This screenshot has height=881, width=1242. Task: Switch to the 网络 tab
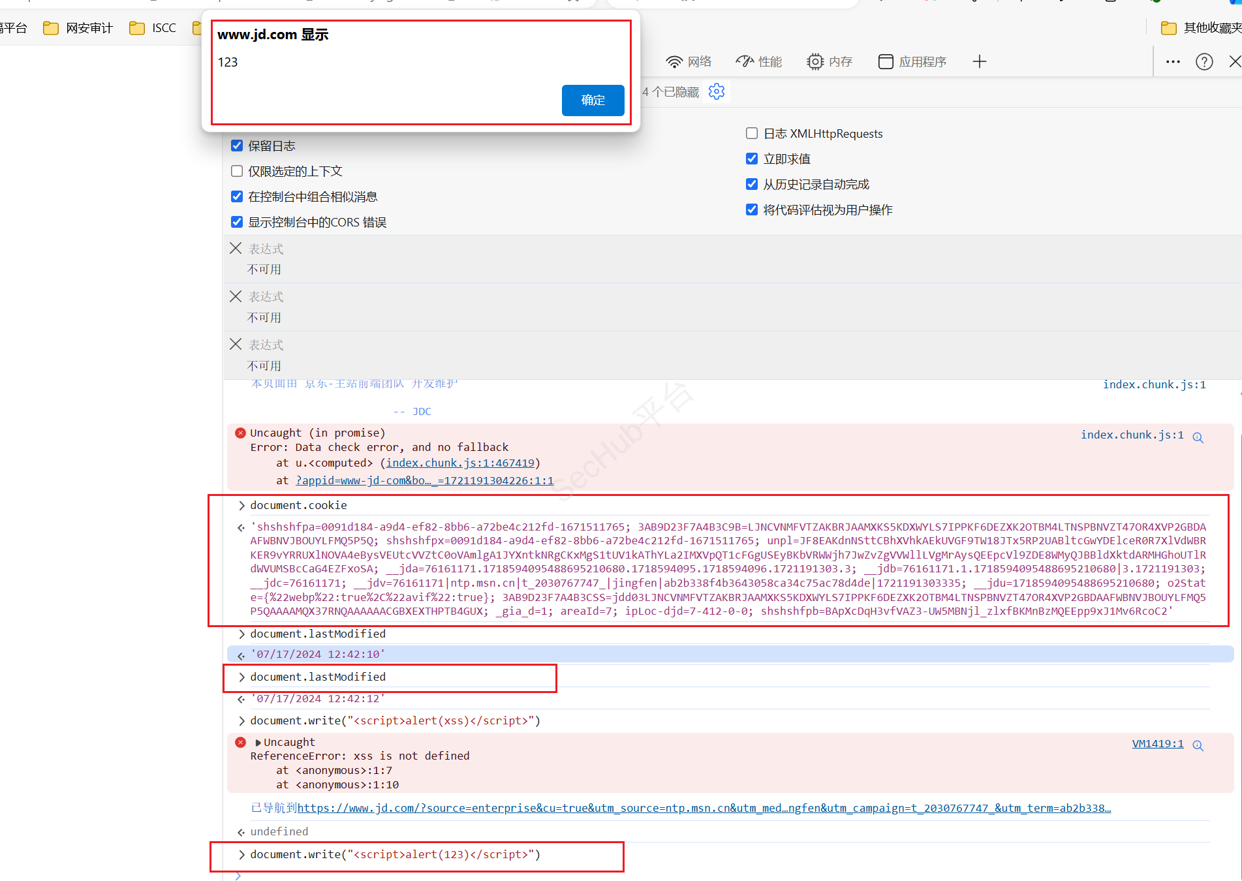[689, 62]
